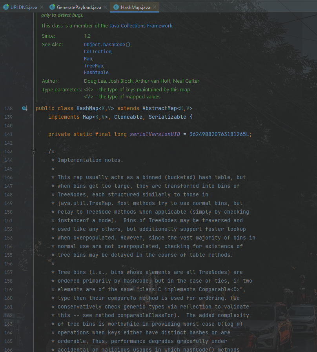The height and width of the screenshot is (352, 317).
Task: Open the TreeMap See Also link
Action: click(93, 66)
